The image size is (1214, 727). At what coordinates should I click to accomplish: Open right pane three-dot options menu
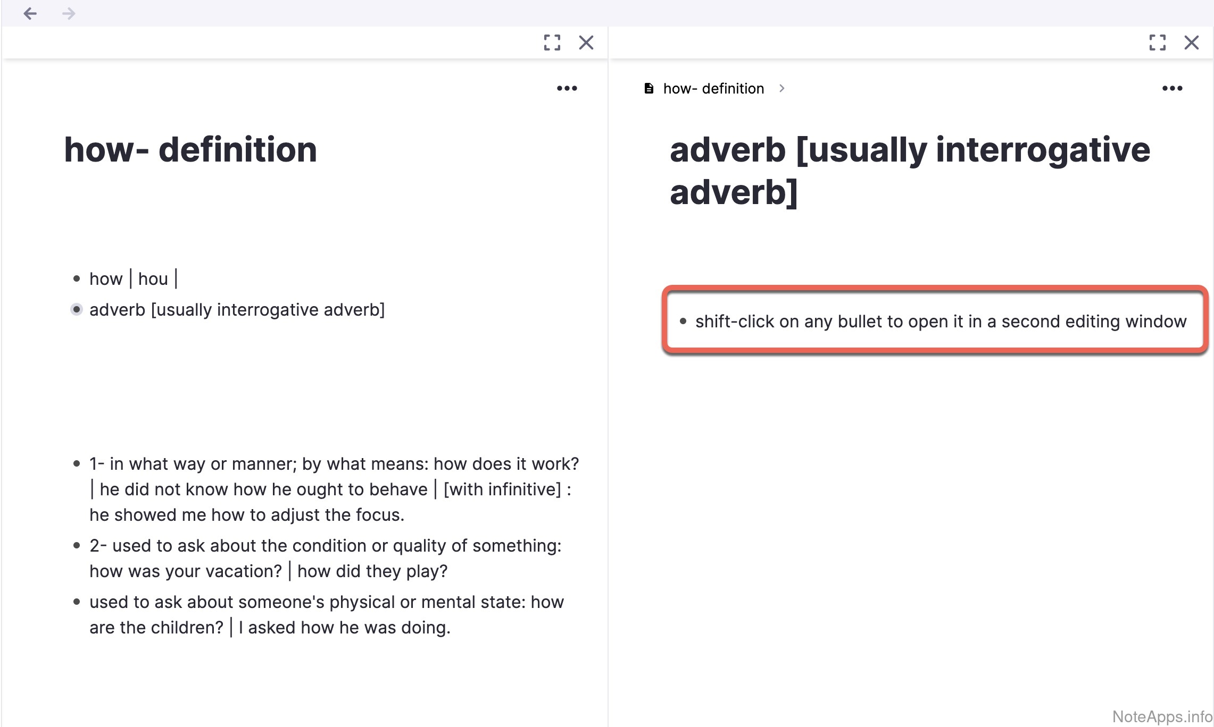[1172, 88]
